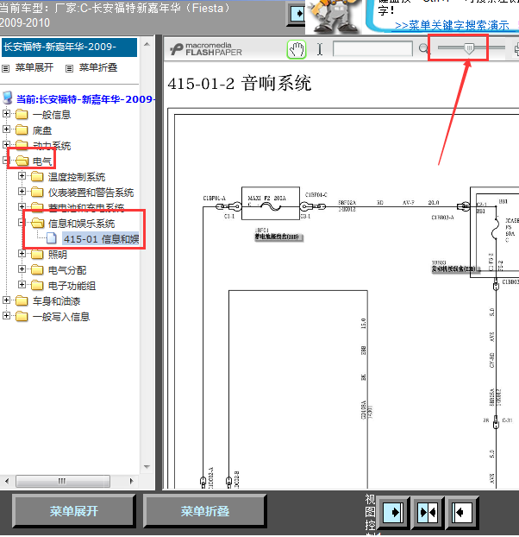Select the 电气分配 tree label

67,270
